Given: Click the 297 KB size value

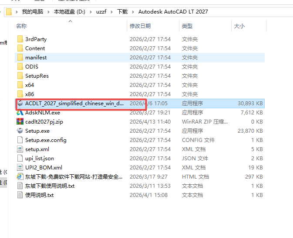Looking at the screenshot, I should [254, 177].
